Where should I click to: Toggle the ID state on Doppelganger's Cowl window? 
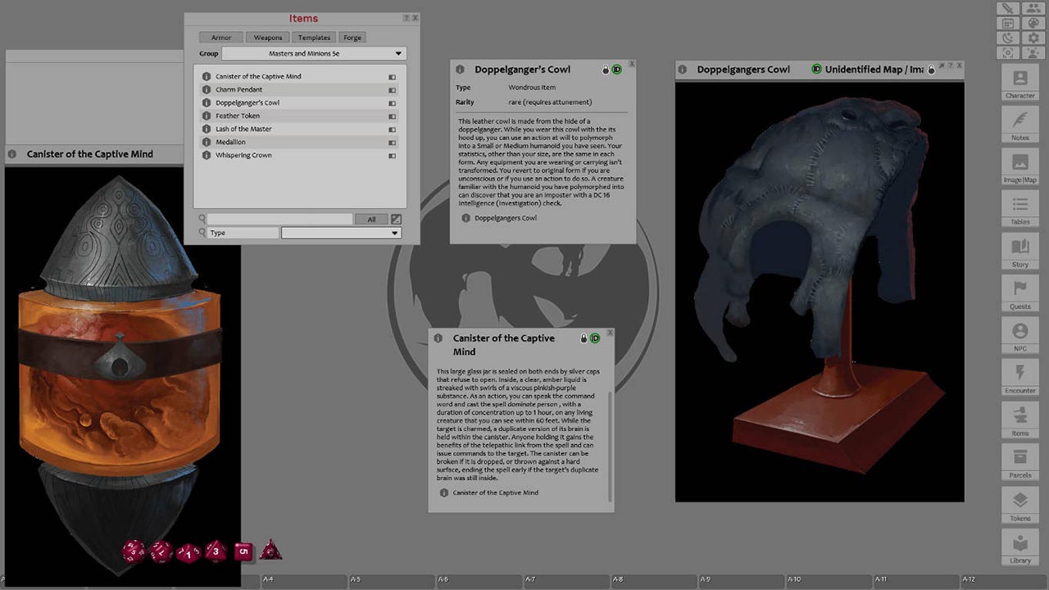615,70
